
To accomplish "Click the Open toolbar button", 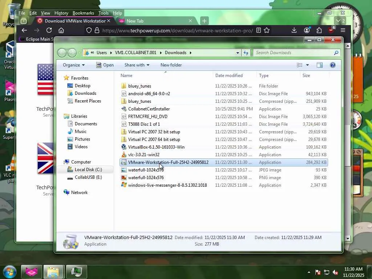I will point(105,65).
